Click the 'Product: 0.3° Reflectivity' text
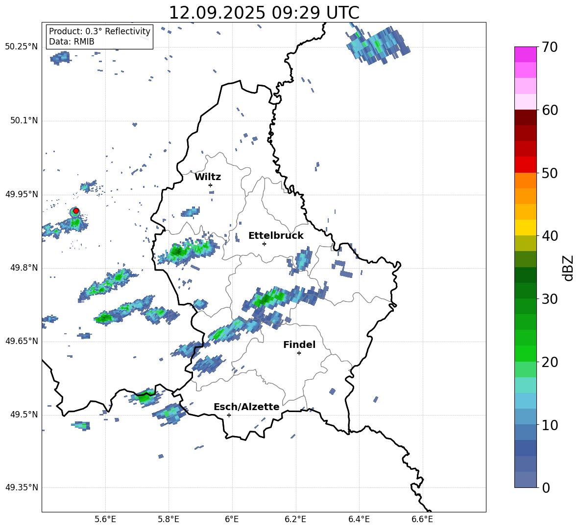Viewport: 580px width, 529px height. [x=99, y=31]
